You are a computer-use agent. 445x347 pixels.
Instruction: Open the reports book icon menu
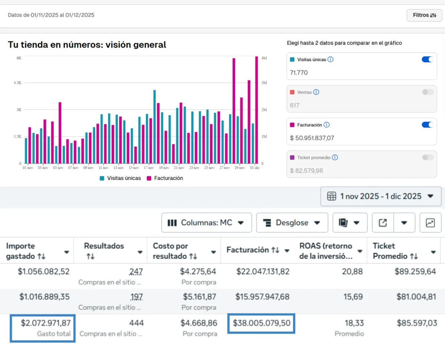tap(350, 223)
